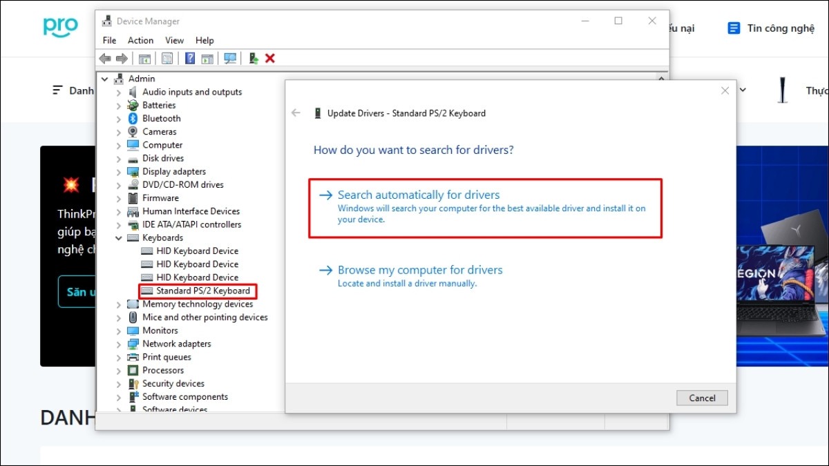Click the Cancel button

[702, 398]
